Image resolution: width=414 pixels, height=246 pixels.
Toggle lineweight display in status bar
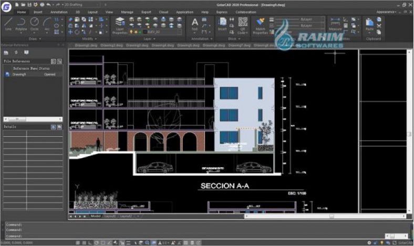[x=128, y=242]
